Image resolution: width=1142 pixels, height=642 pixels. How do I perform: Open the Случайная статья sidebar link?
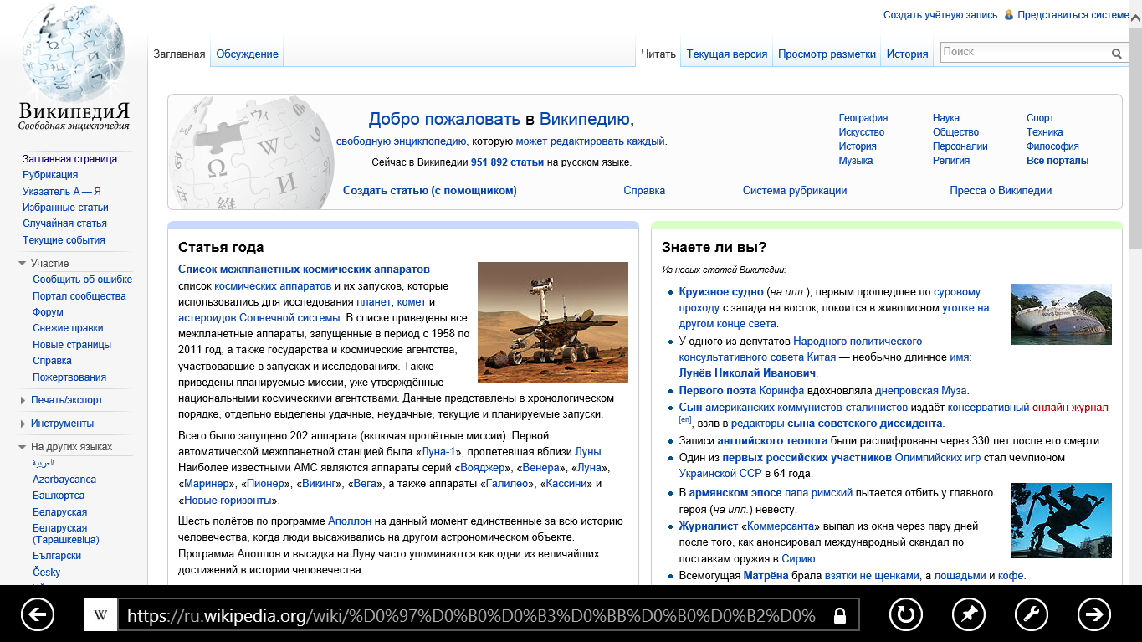point(64,223)
